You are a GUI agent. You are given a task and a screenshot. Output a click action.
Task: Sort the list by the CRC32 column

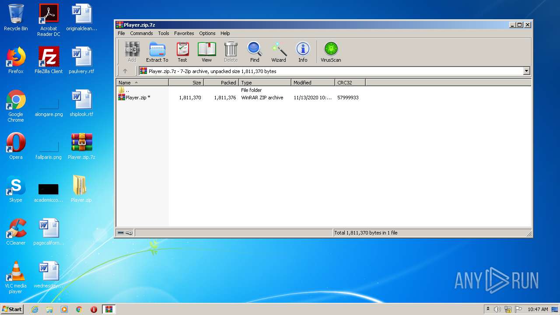tap(350, 82)
